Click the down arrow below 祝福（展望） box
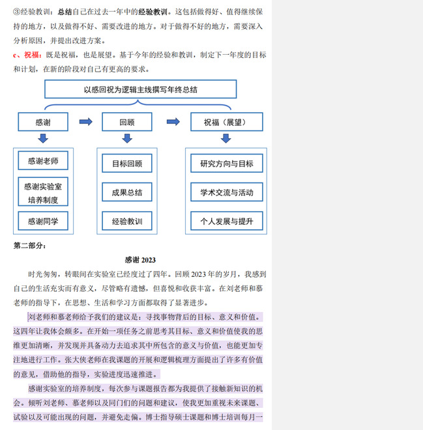 tap(226, 138)
